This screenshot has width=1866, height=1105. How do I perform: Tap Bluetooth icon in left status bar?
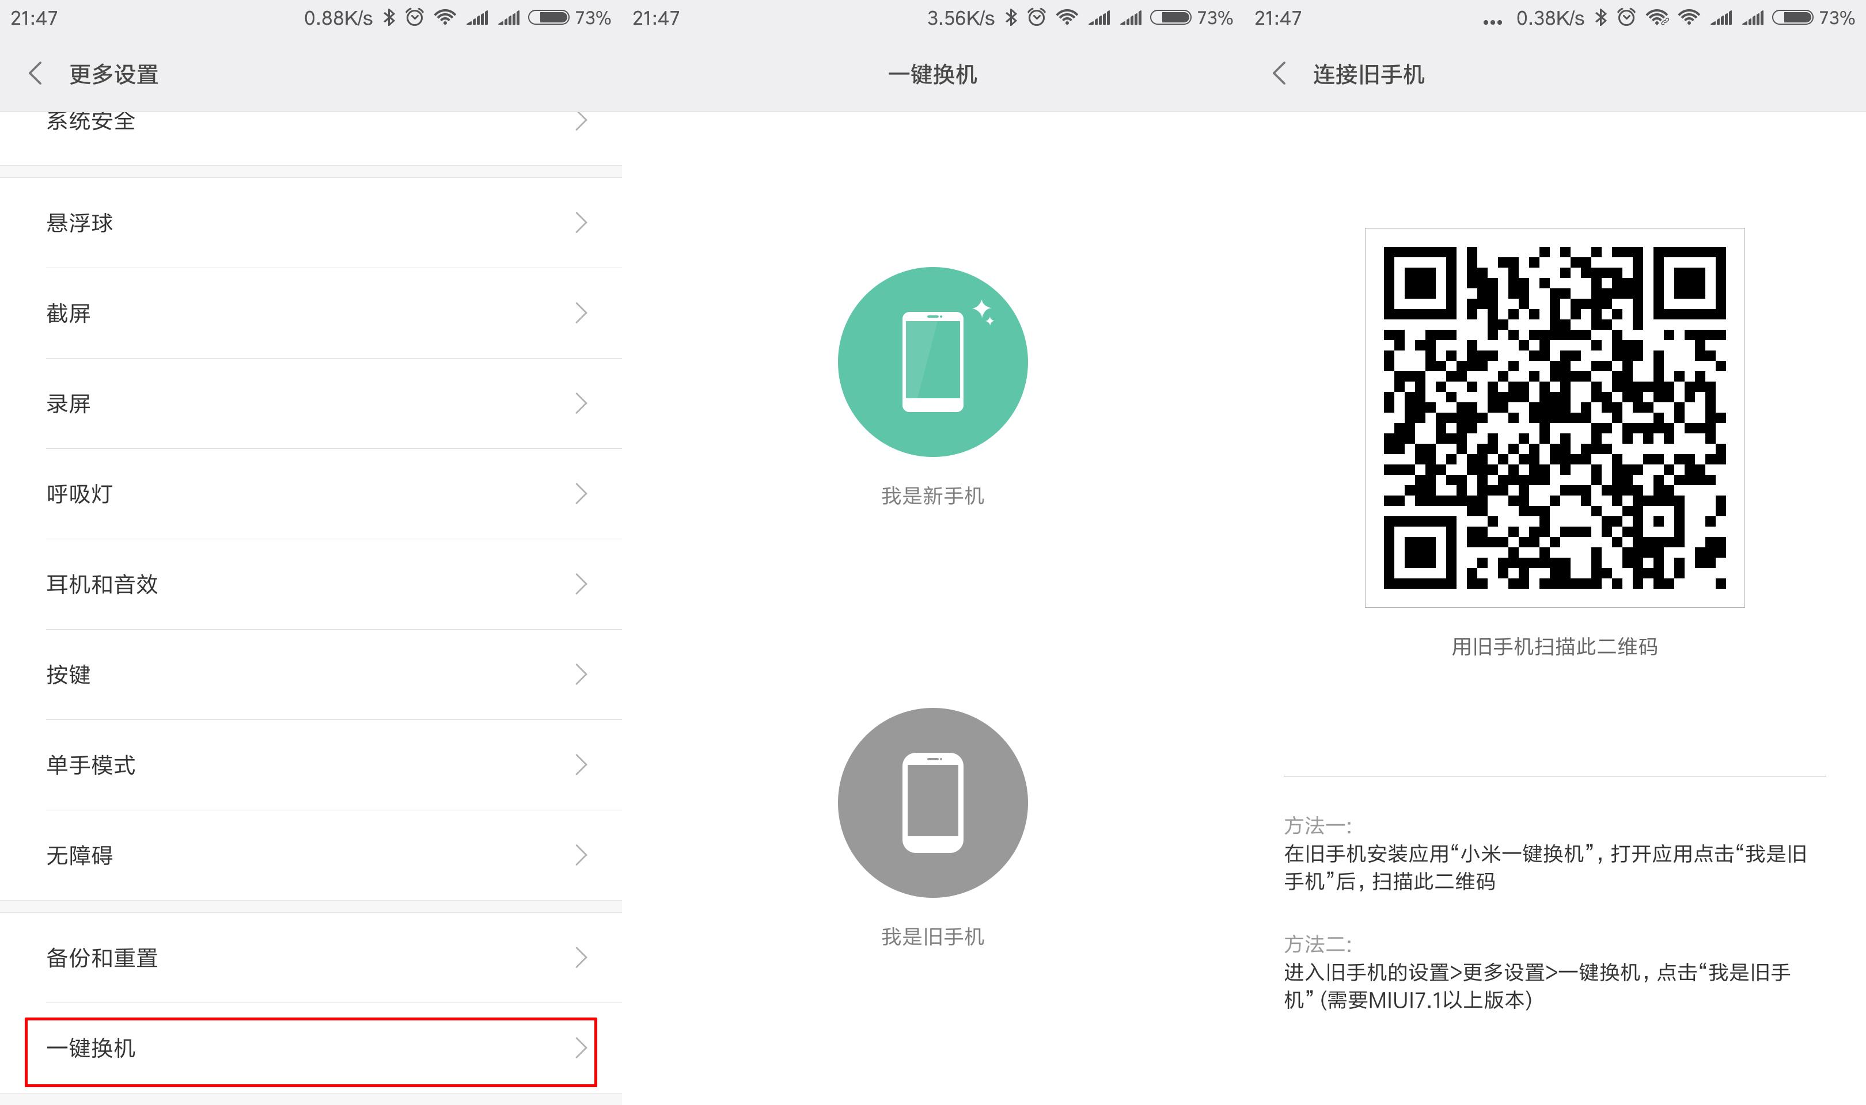[389, 17]
